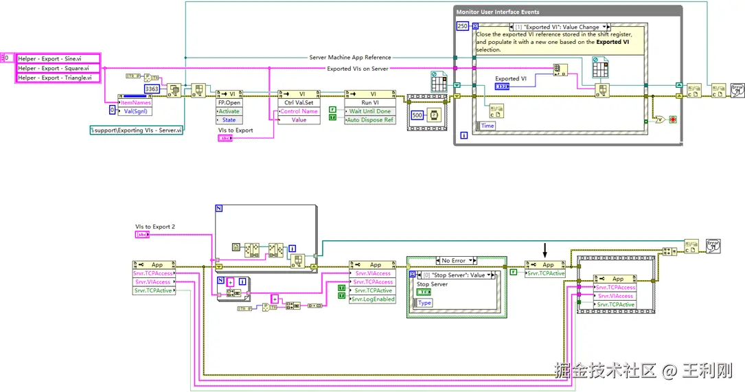
Task: Click the Simple Error Handler after Monitor User Interface Events
Action: (737, 91)
